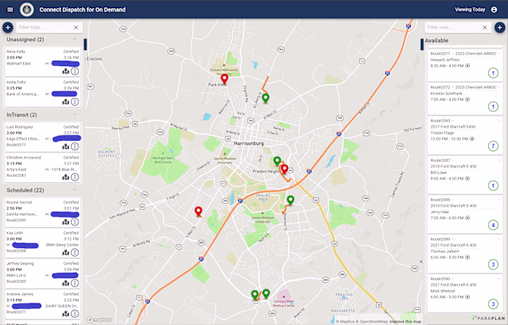Screen dimensions: 508x325
Task: Expand the Route2089 run card chevron
Action: click(499, 239)
